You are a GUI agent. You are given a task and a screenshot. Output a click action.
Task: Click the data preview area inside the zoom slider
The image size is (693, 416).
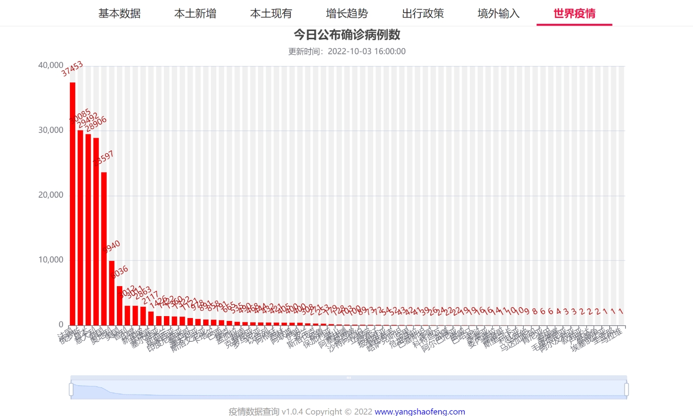click(349, 389)
